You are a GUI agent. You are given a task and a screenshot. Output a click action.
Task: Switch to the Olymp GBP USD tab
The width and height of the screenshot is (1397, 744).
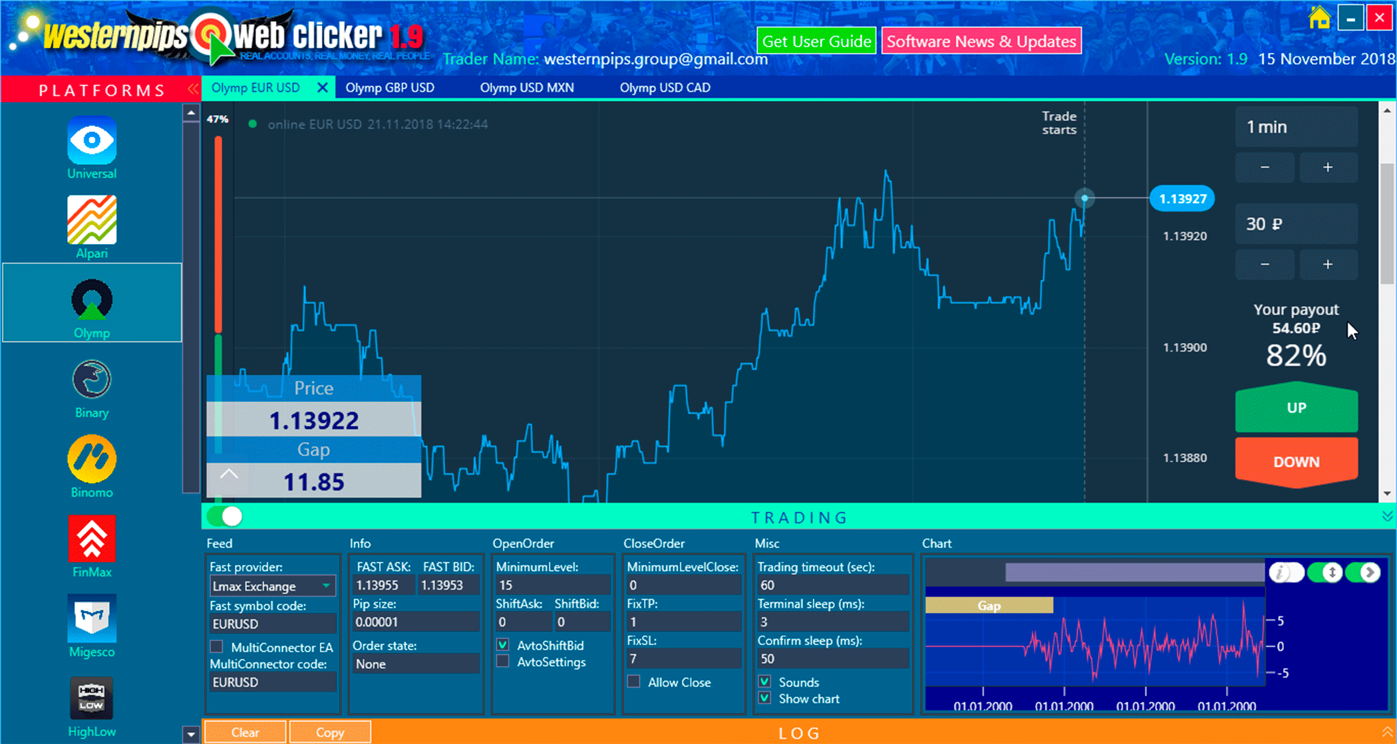pos(390,87)
